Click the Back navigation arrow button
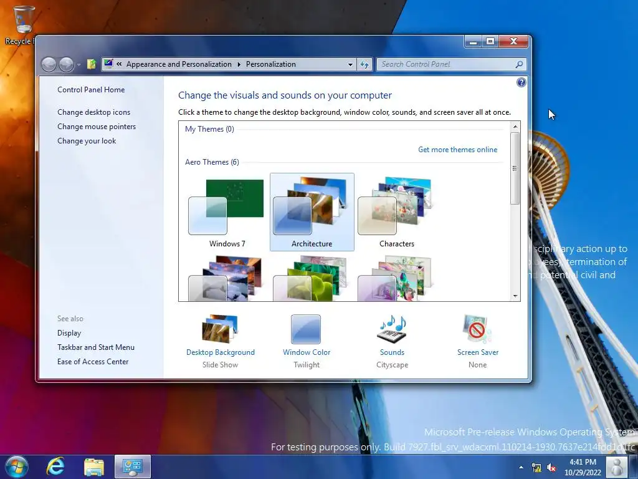Screen dimensions: 638x479 (x=49, y=64)
